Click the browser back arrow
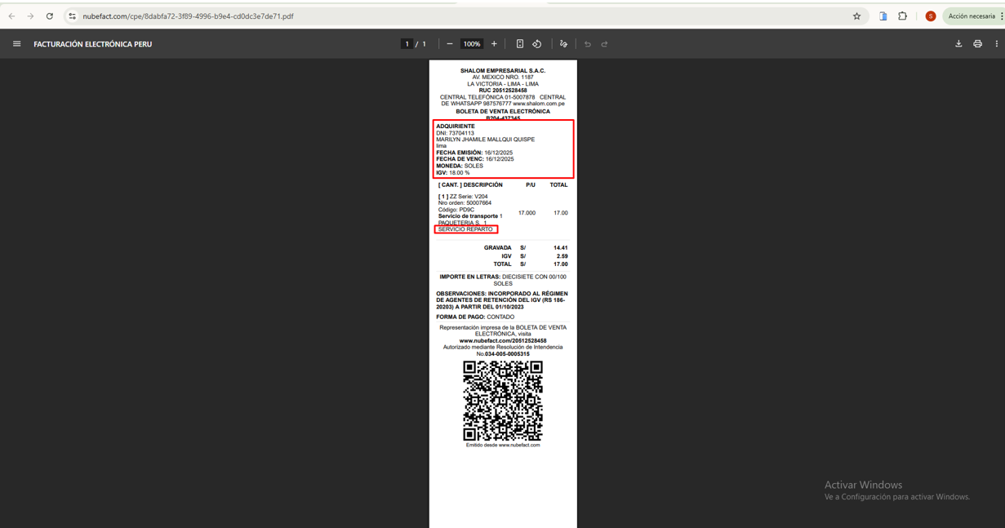 [x=11, y=16]
